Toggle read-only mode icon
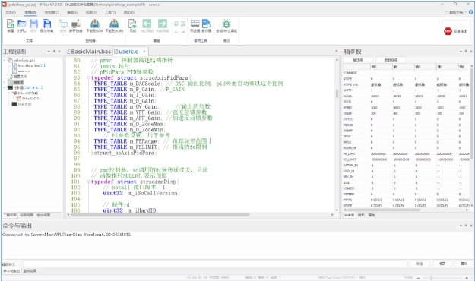This screenshot has height=281, width=475. pyautogui.click(x=133, y=25)
